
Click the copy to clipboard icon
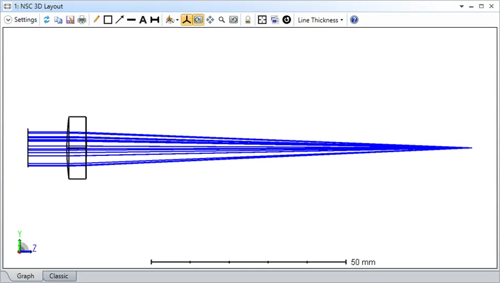click(58, 20)
